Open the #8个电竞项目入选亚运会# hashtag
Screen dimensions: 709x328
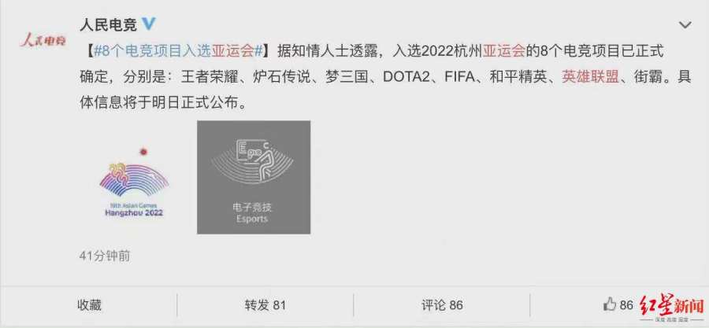click(178, 51)
